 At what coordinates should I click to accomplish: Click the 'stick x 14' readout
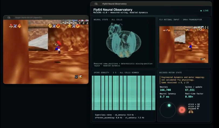(x=194, y=104)
